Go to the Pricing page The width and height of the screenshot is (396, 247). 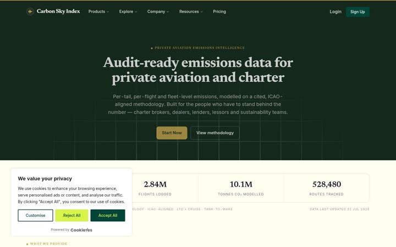click(219, 12)
